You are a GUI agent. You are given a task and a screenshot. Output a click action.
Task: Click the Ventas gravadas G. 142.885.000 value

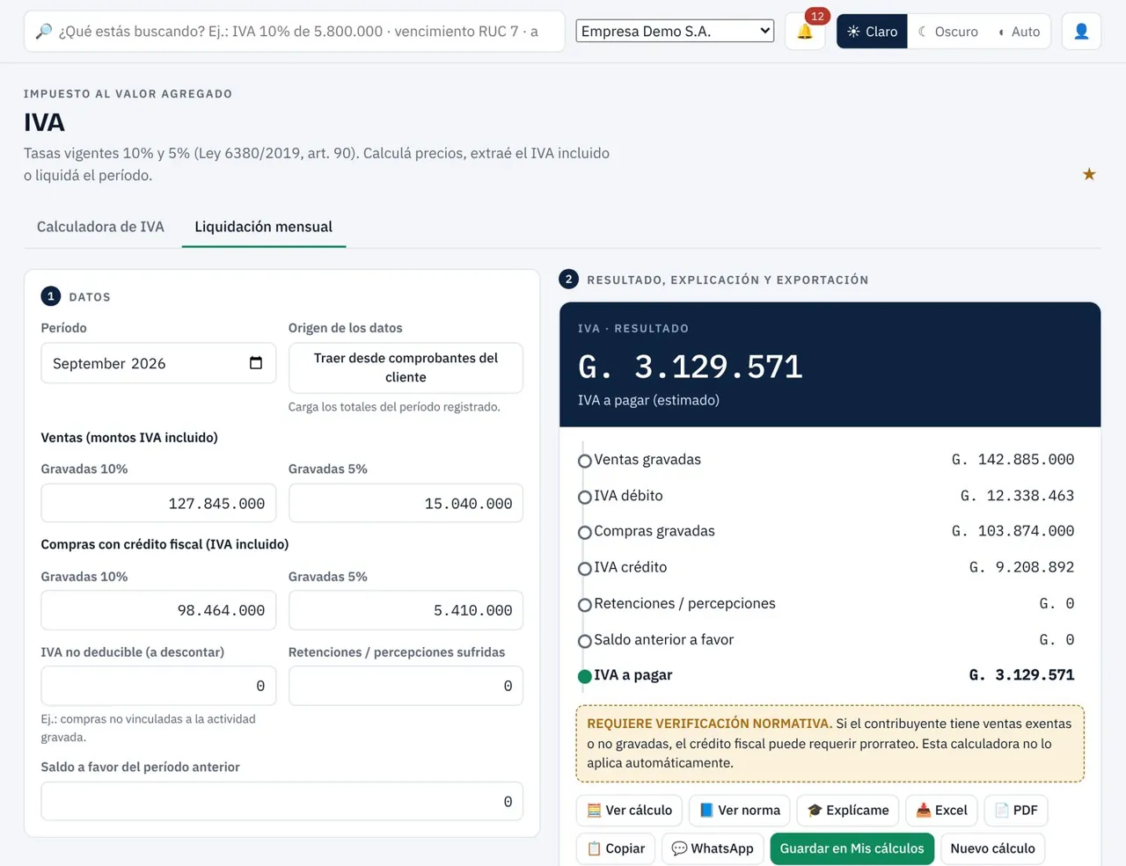tap(1013, 460)
